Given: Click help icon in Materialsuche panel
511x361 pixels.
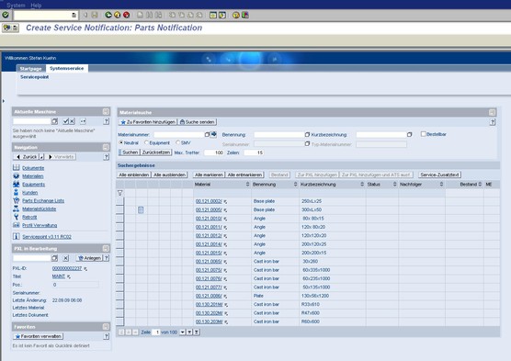Looking at the screenshot, I should [x=493, y=122].
